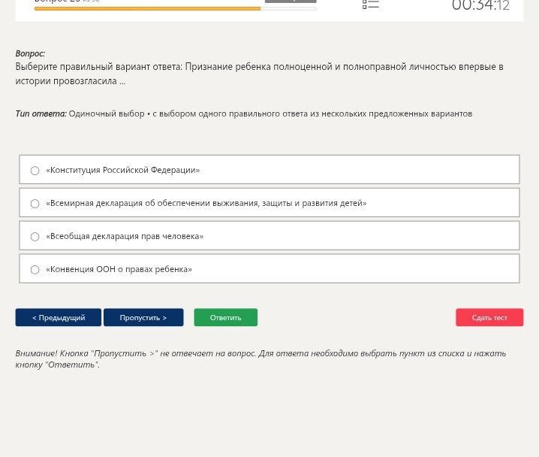Click the «Одиночный выбор» text
This screenshot has height=457, width=539.
[107, 113]
